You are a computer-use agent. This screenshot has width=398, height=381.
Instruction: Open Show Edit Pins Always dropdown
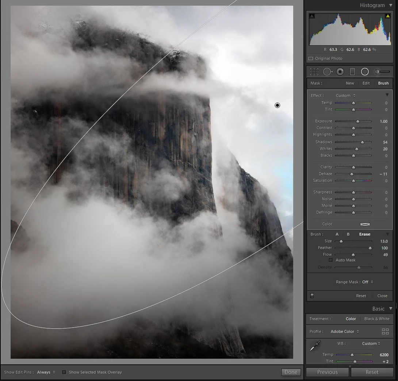(46, 372)
